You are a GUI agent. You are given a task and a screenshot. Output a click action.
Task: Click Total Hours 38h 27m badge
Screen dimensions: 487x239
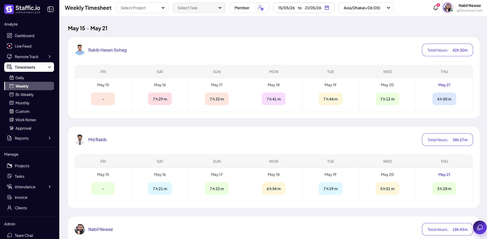[x=447, y=140]
